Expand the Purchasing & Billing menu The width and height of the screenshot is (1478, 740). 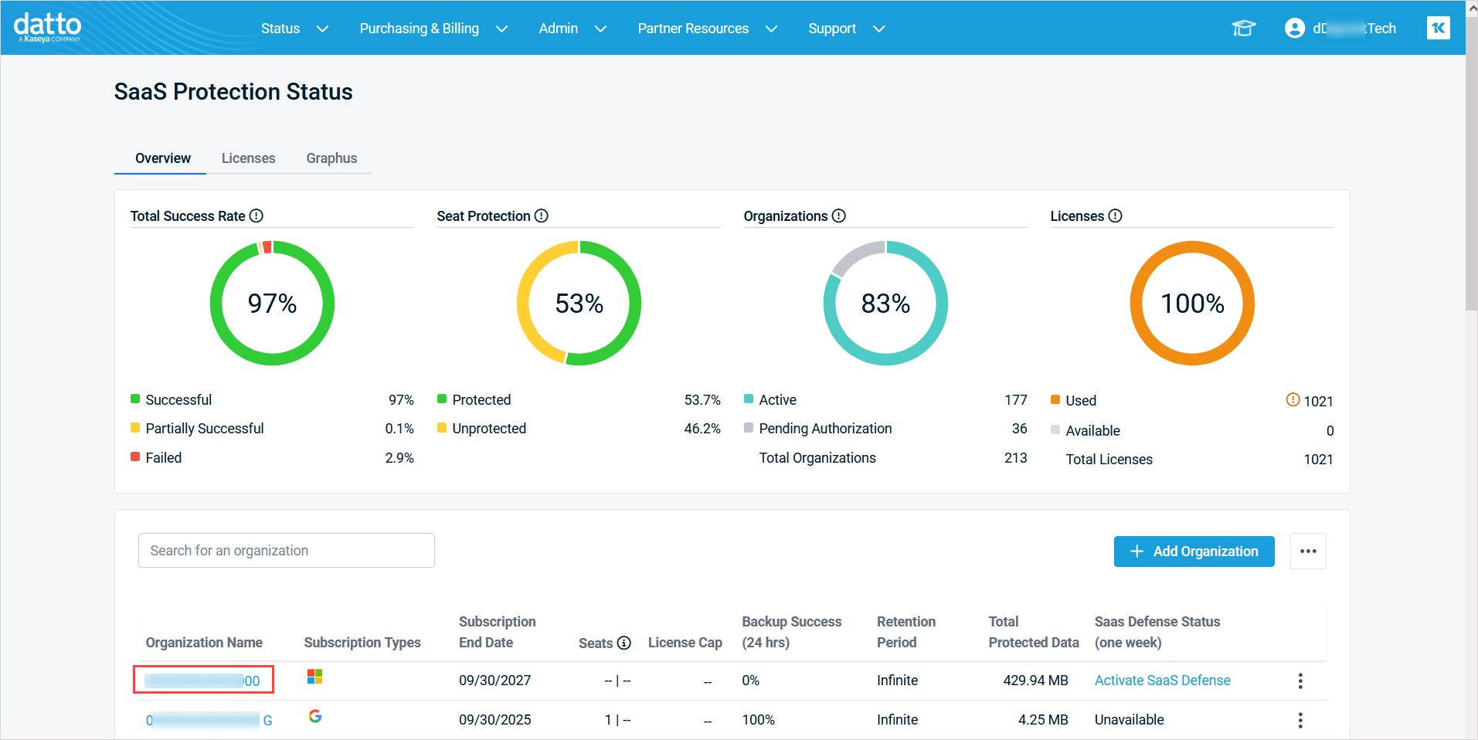point(433,29)
